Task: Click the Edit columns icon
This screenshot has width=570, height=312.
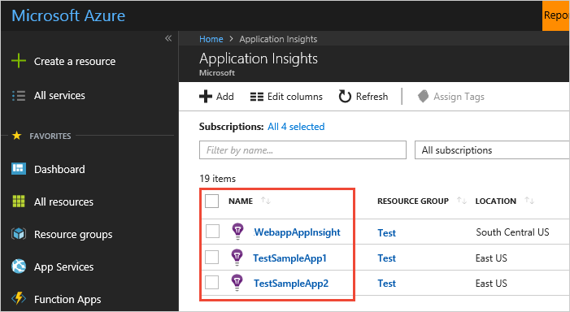Action: pyautogui.click(x=257, y=97)
